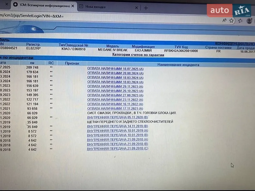
Task: Open ВНУТРЕННЯЯ ПЕРЕДАЧА 05.11.2020 (B) link
Action: [118, 117]
